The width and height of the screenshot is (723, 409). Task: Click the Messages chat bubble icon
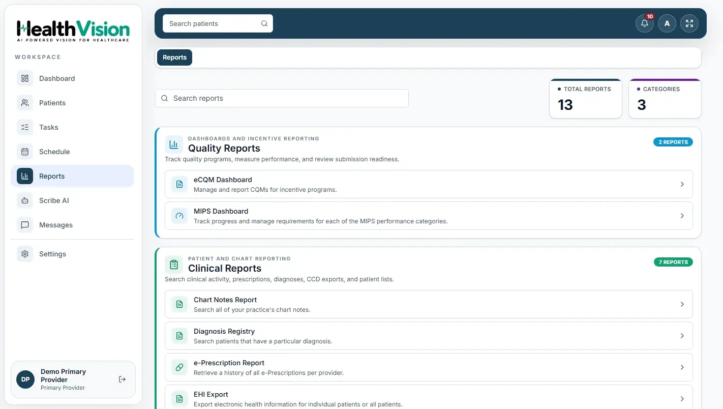pos(25,225)
